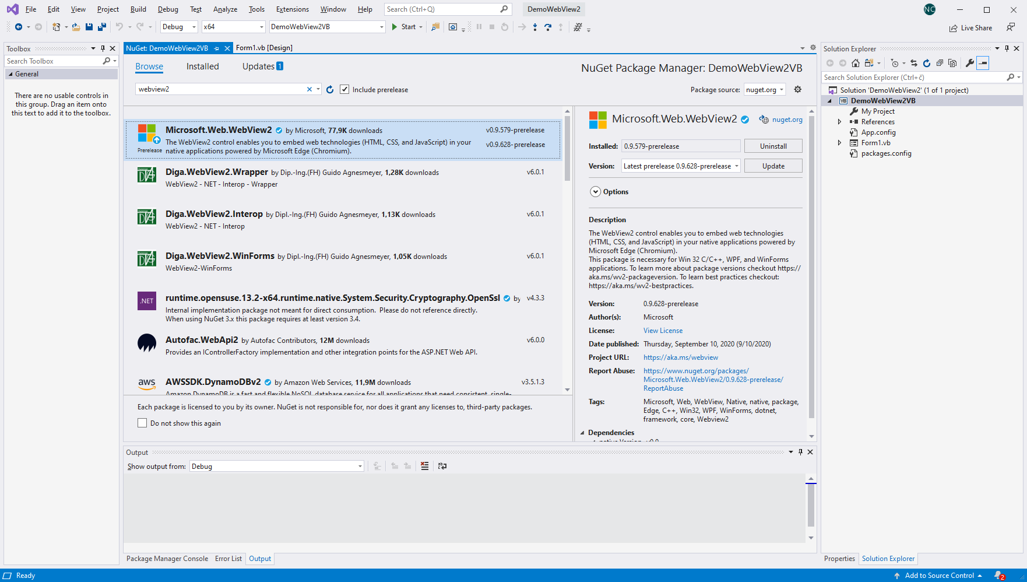The image size is (1027, 582).
Task: Click the Uninstall button
Action: pos(773,146)
